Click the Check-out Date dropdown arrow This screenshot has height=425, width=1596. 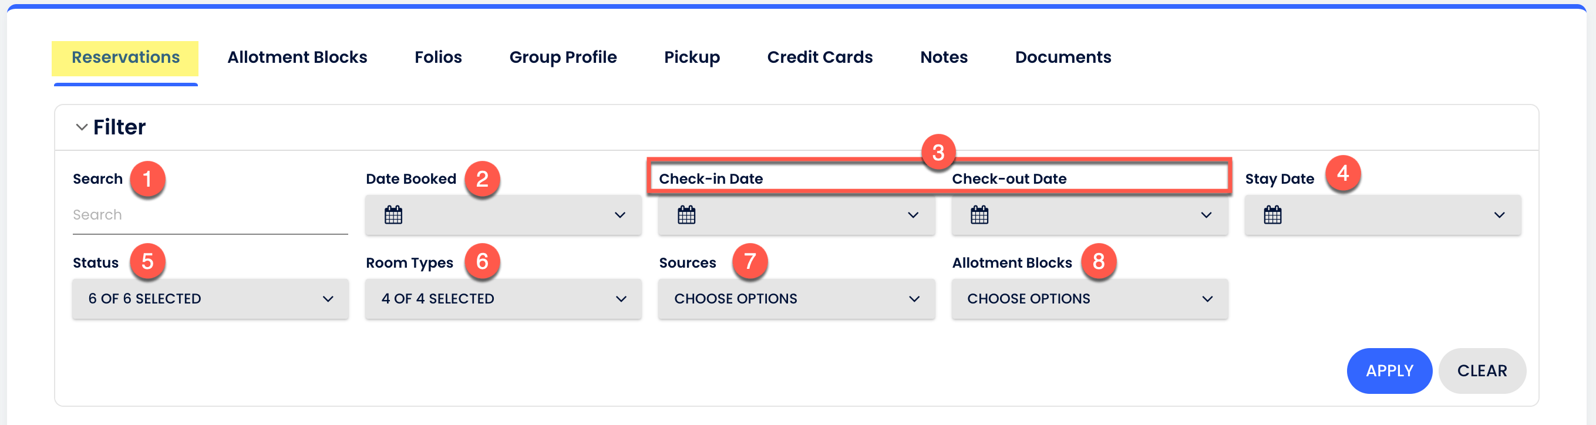pyautogui.click(x=1207, y=215)
